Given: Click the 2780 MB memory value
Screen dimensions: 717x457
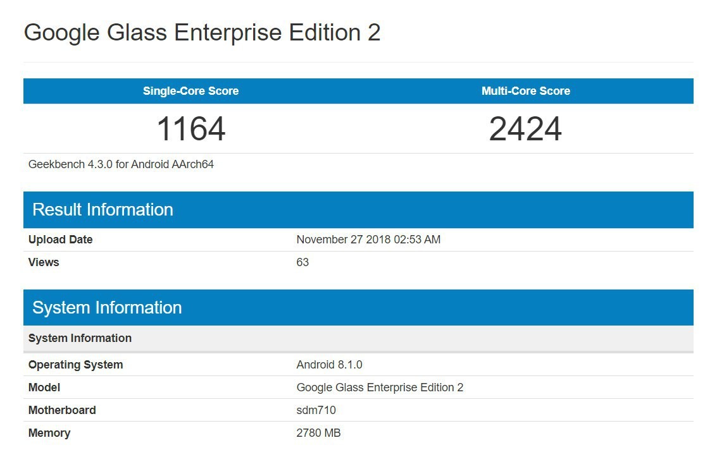Looking at the screenshot, I should [319, 433].
